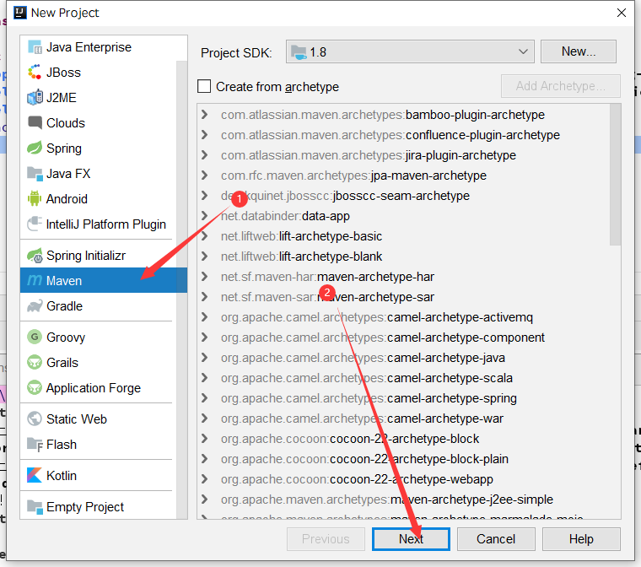Select cocoon-22-archetype-block-plain entry

[364, 459]
